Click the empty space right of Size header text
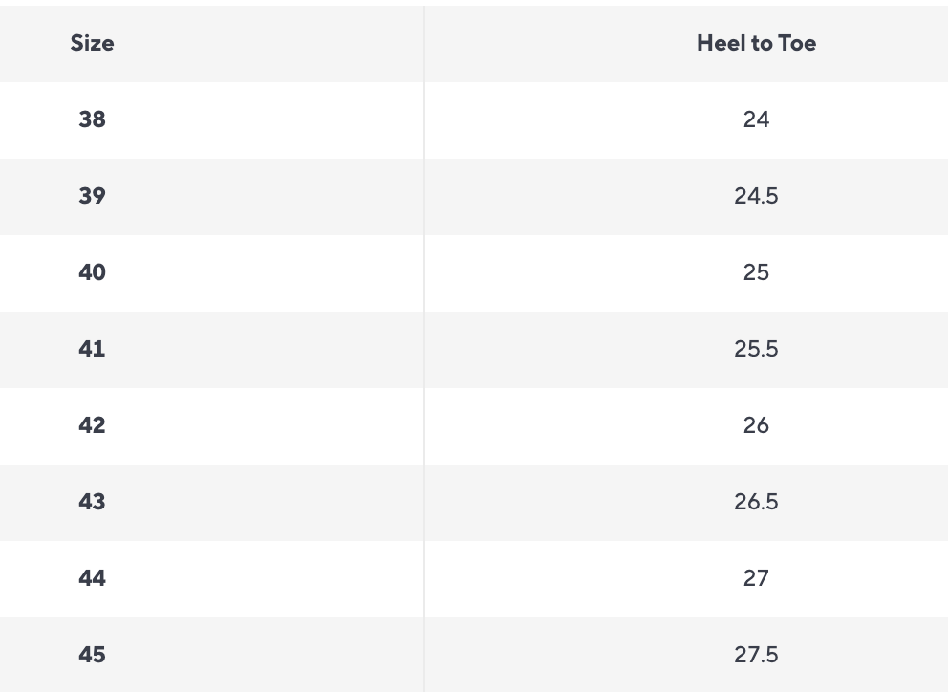The height and width of the screenshot is (692, 948). 268,43
